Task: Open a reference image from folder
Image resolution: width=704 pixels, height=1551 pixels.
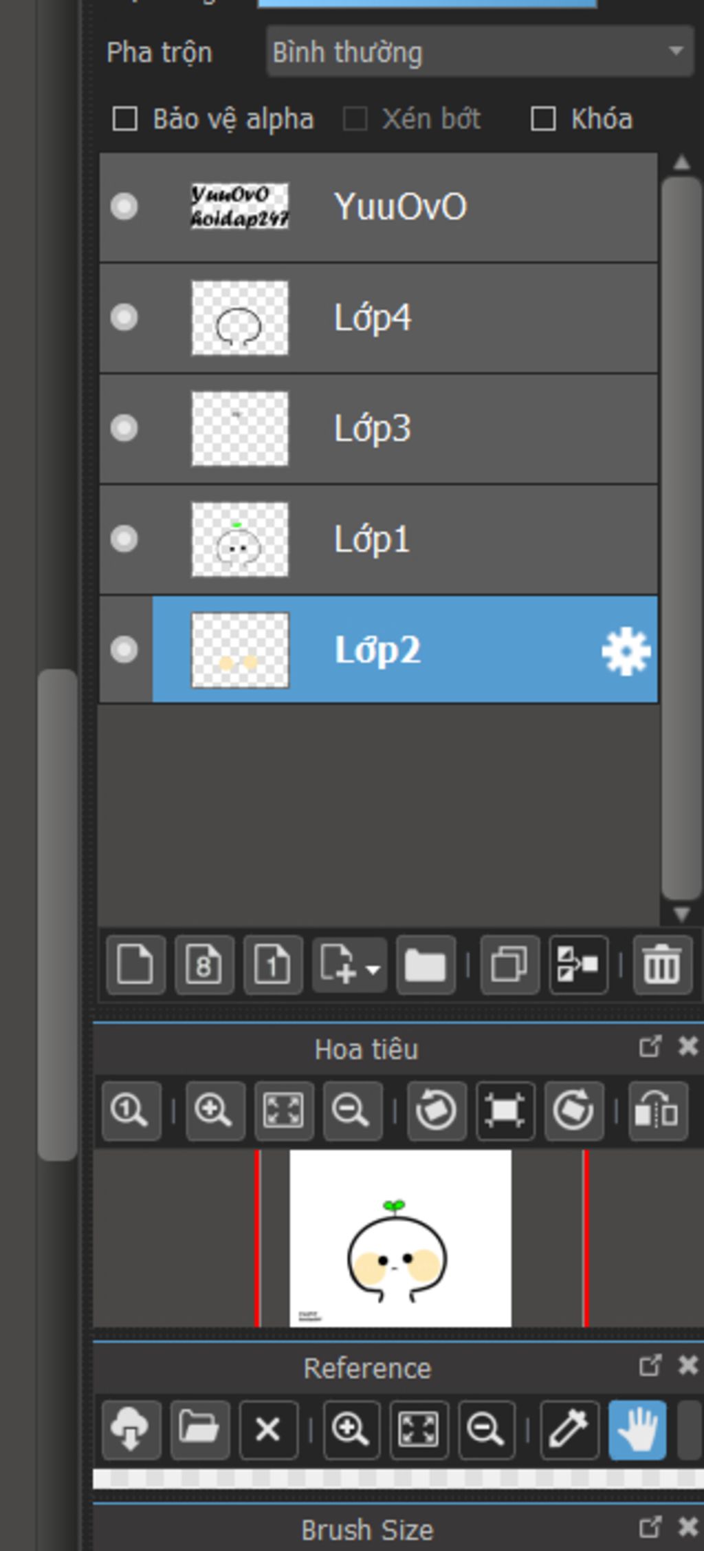Action: 199,1430
